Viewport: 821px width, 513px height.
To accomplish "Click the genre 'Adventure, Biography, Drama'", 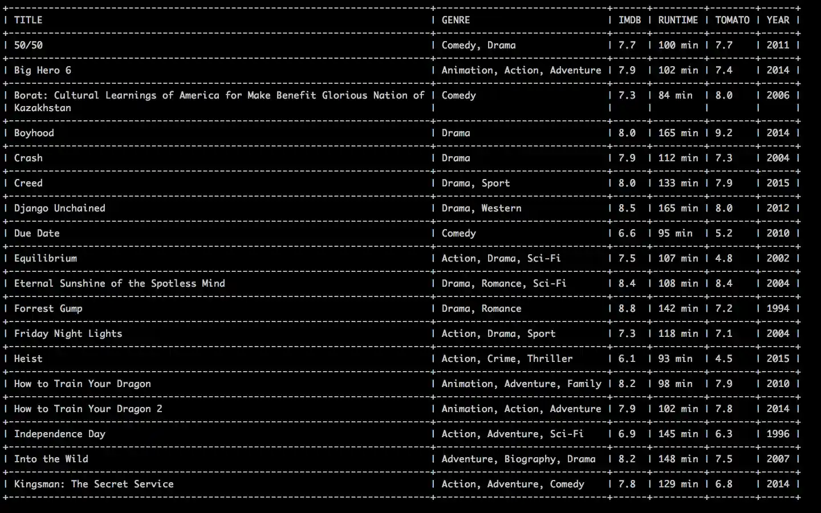I will pyautogui.click(x=518, y=459).
